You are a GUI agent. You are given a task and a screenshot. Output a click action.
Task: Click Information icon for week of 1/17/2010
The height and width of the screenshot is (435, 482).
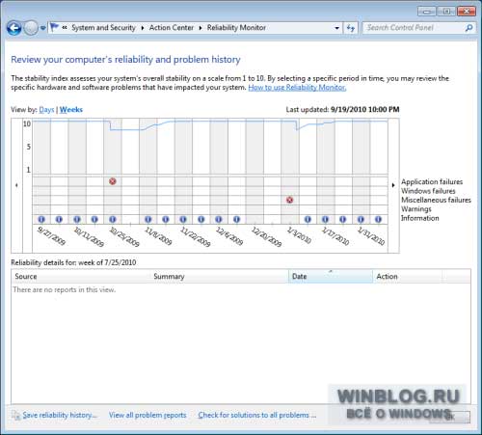click(x=325, y=219)
